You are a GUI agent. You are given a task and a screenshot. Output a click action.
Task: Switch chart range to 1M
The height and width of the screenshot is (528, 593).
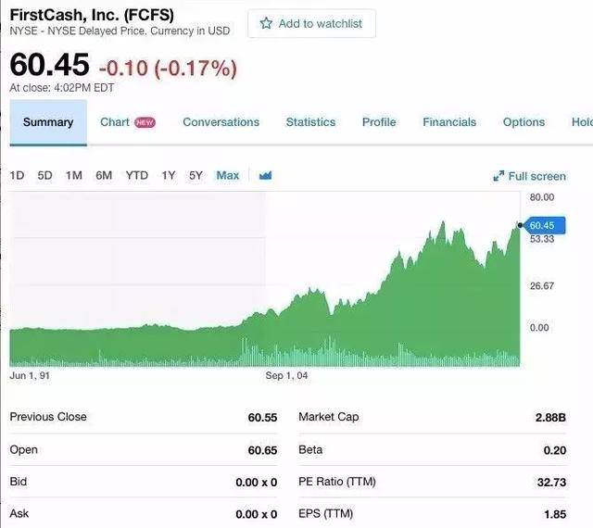[74, 175]
